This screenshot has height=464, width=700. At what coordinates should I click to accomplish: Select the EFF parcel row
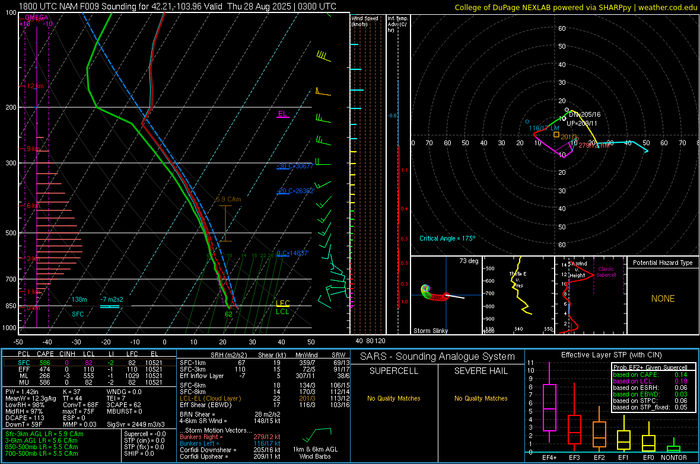tap(90, 369)
